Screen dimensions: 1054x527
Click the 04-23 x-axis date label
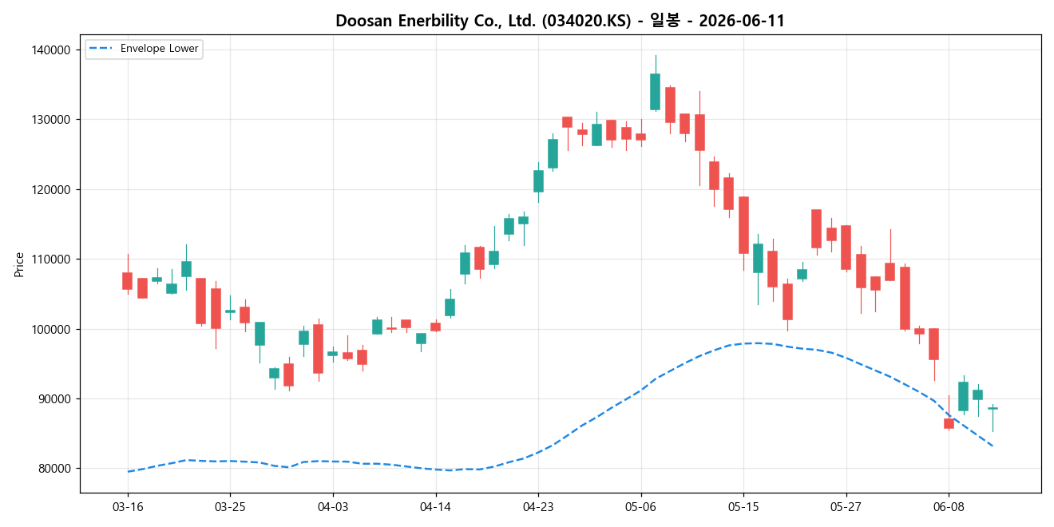click(538, 506)
